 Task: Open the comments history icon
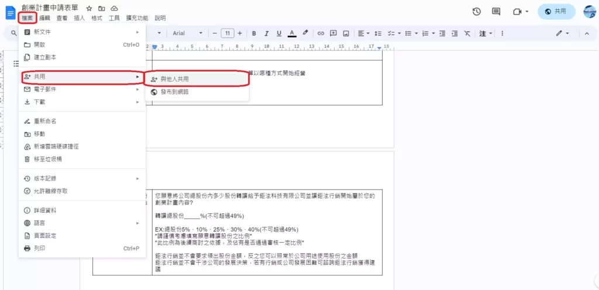(x=496, y=12)
